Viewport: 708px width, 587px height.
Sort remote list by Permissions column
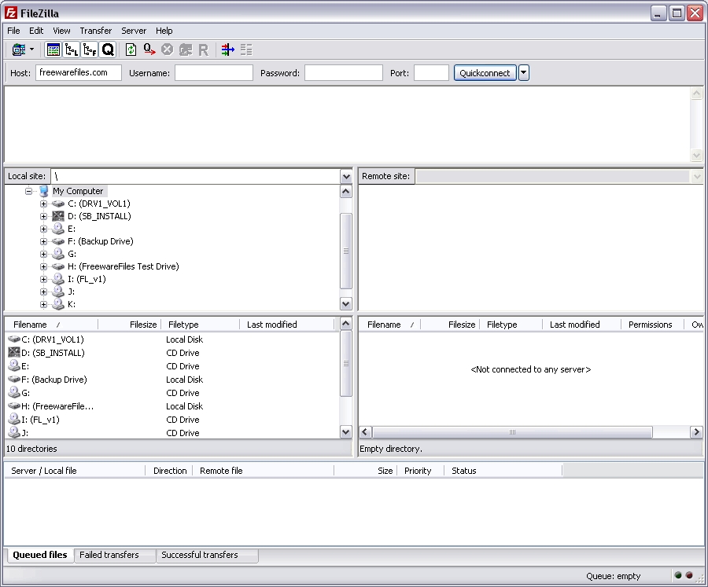652,325
